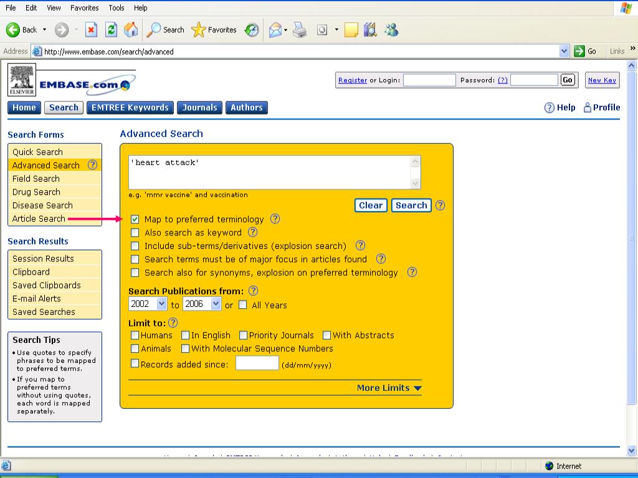
Task: Click help icon for synonyms option
Action: click(412, 273)
